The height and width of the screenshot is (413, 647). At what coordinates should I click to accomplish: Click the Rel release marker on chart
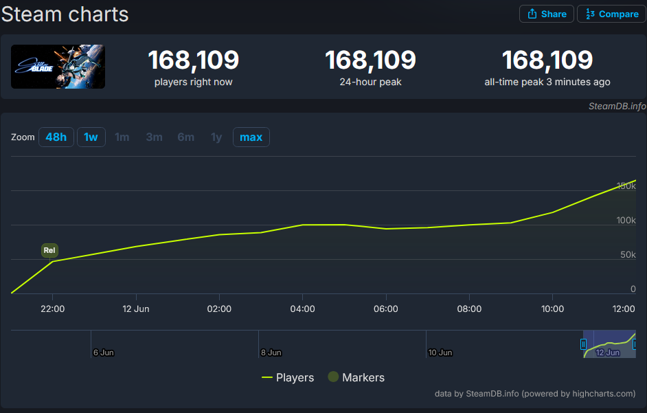pos(49,250)
